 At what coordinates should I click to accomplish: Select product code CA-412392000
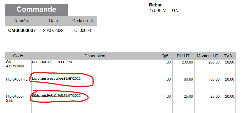click(x=15, y=64)
